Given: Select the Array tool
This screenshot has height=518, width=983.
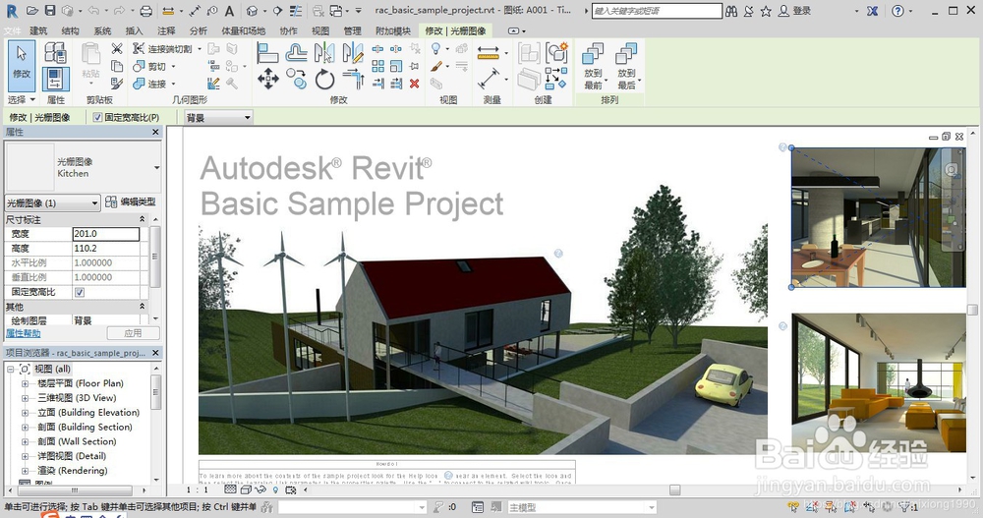Looking at the screenshot, I should (x=378, y=66).
